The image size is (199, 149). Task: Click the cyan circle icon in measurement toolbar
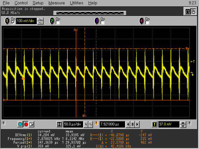(x=20, y=124)
